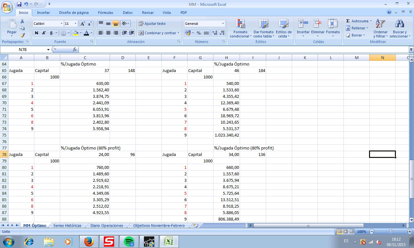This screenshot has width=414, height=248.
Task: Click the format painter brush icon
Action: tap(22, 35)
